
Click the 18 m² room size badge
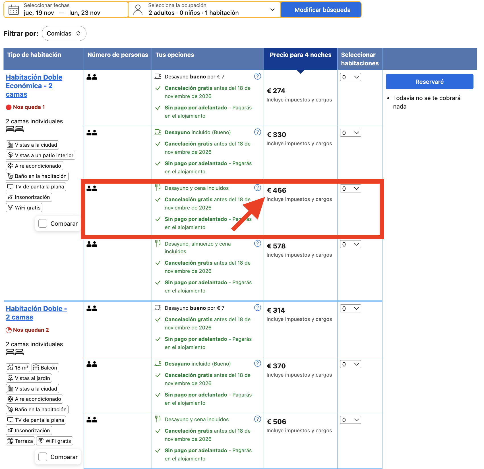[x=18, y=368]
